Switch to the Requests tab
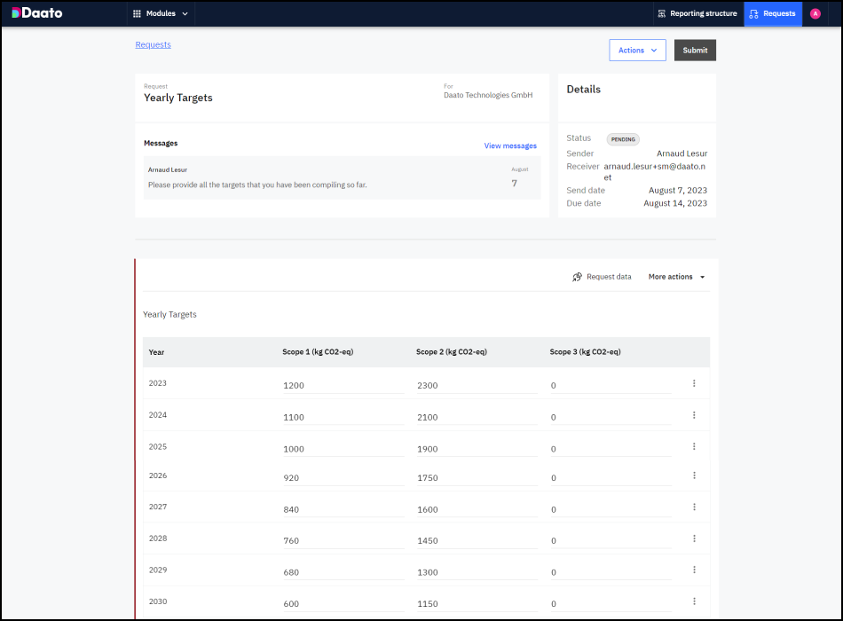Image resolution: width=843 pixels, height=621 pixels. [x=772, y=13]
